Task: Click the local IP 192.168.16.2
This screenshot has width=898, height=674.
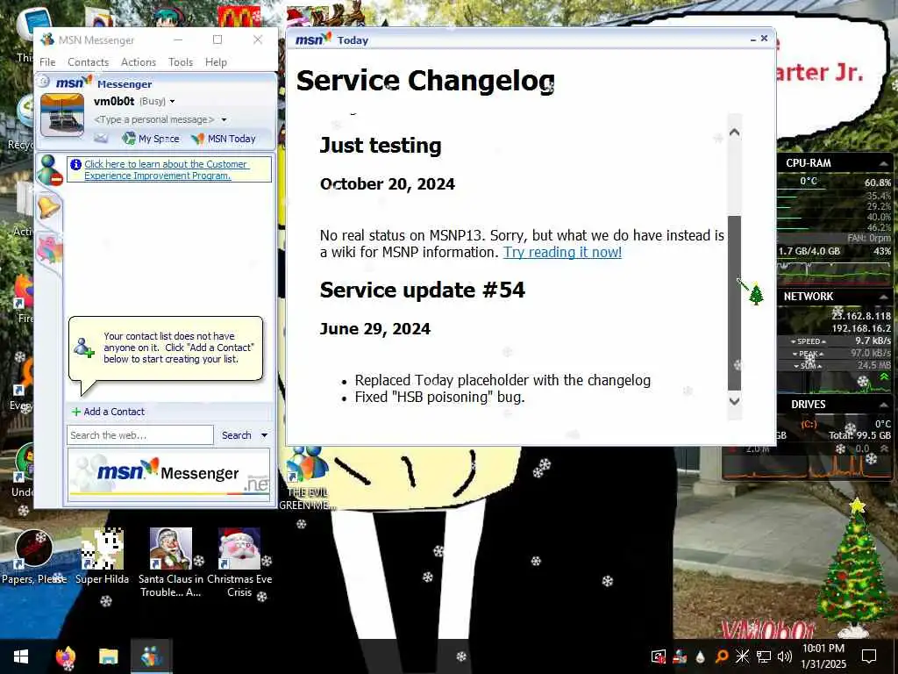Action: 861,328
